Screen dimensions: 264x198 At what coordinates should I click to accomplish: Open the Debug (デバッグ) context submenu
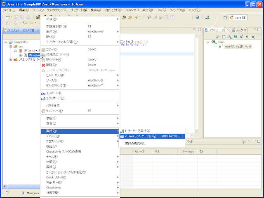(x=80, y=136)
